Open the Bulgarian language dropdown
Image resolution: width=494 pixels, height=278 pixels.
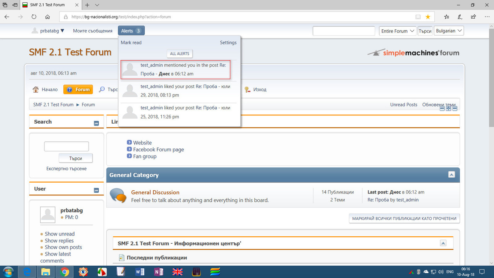pos(449,31)
